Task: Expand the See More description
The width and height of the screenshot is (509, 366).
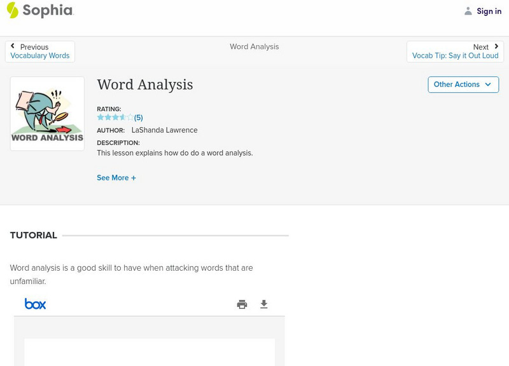Action: (113, 178)
